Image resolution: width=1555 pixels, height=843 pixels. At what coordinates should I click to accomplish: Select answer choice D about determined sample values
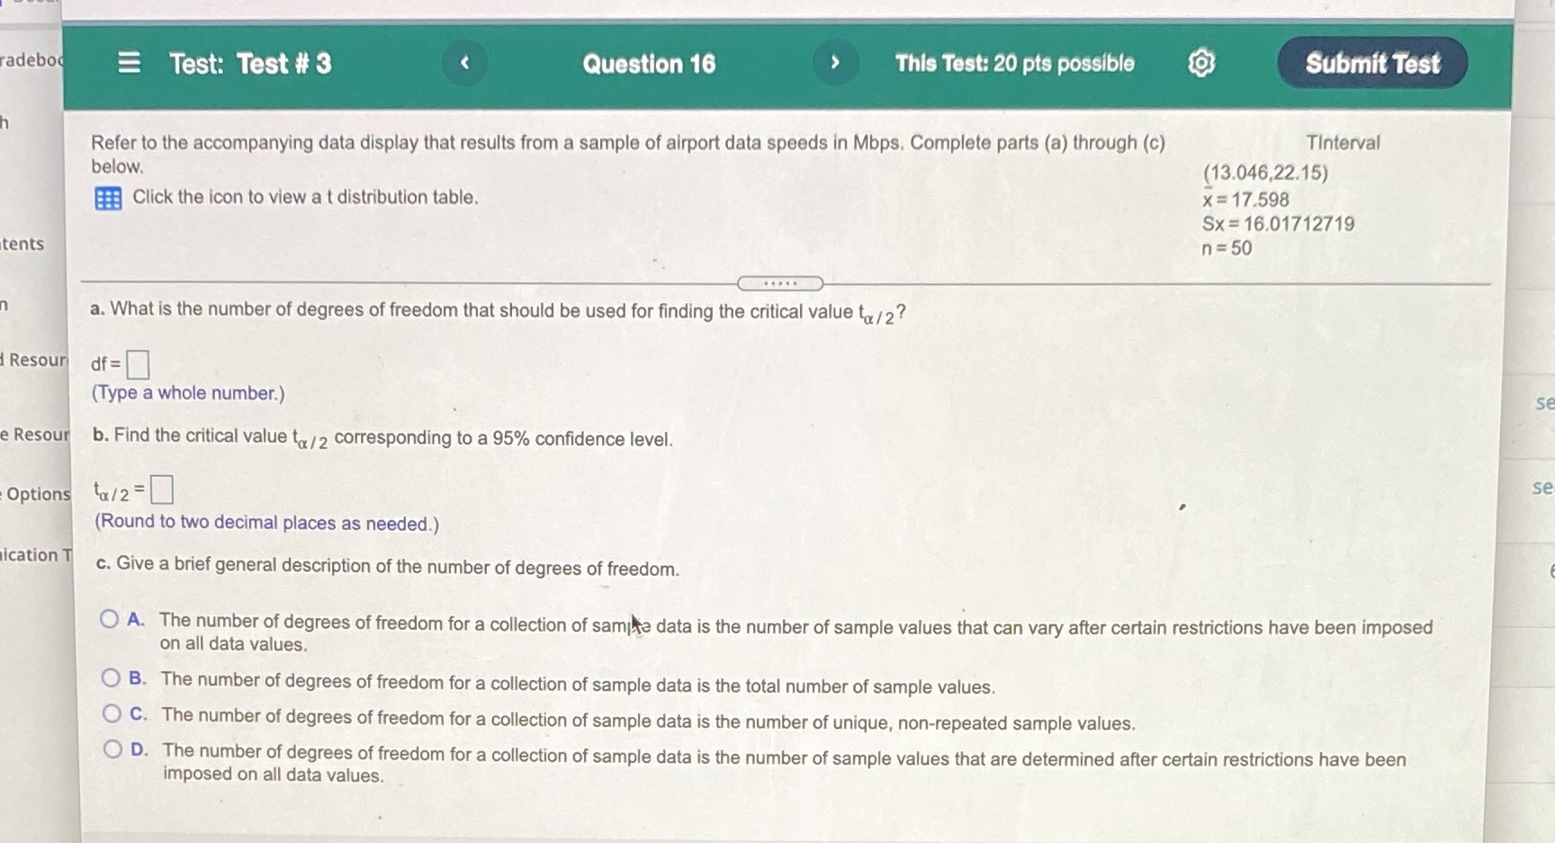(110, 749)
